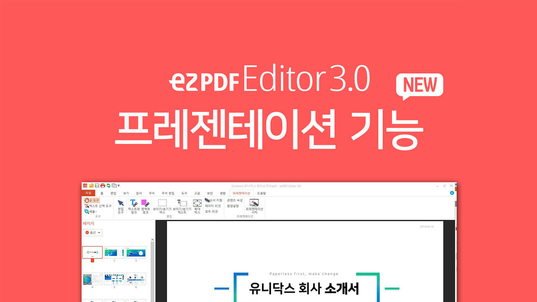Switch to the 홈 tab
This screenshot has height=302, width=537.
(102, 193)
